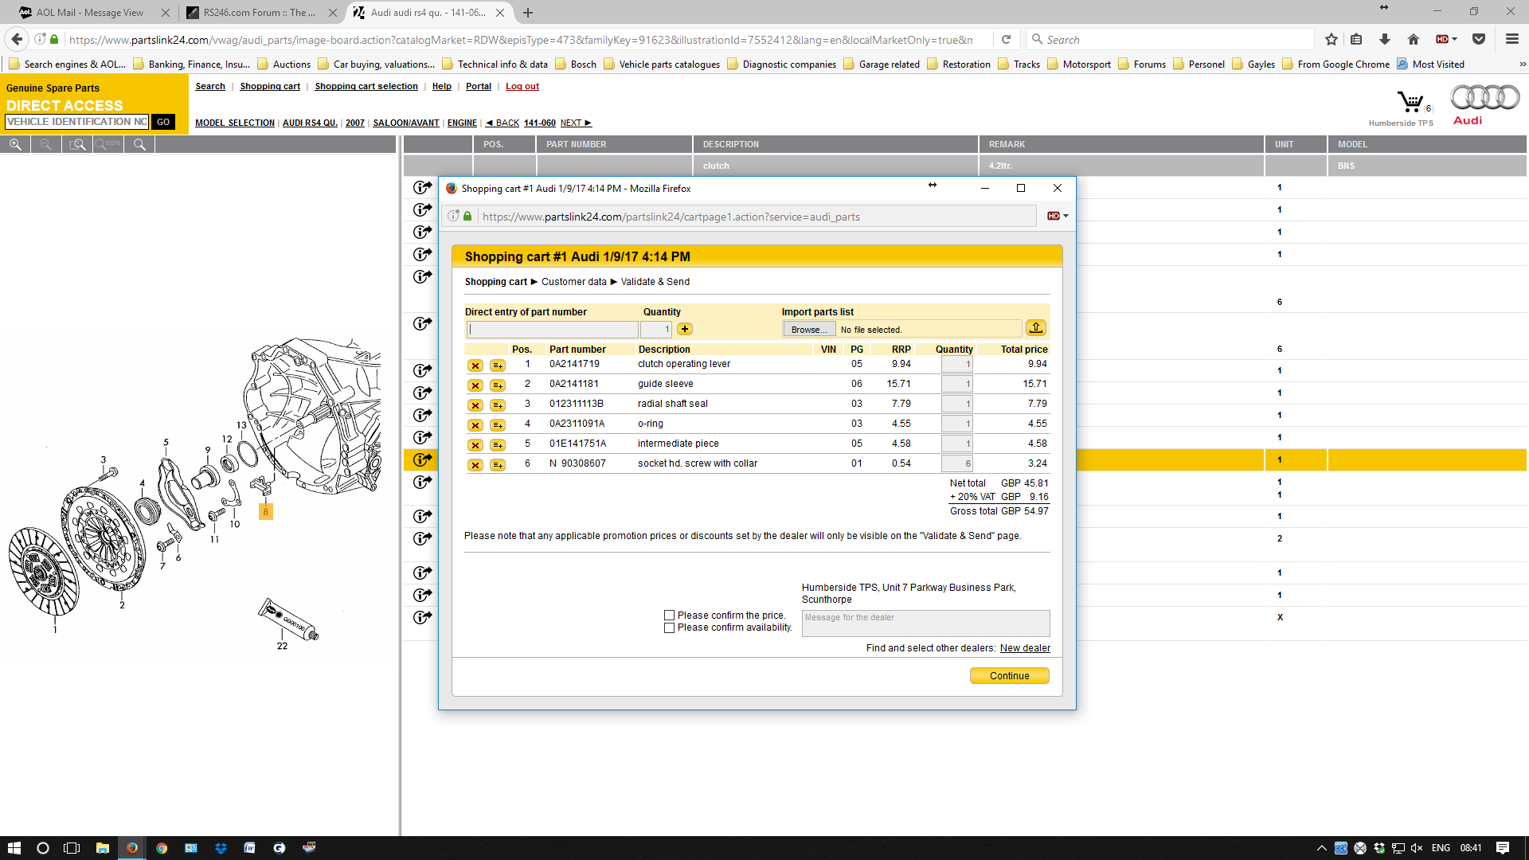Click direct entry part number field
Image resolution: width=1529 pixels, height=860 pixels.
[552, 329]
